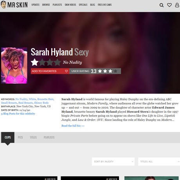Image resolution: width=180 pixels, height=180 pixels.
Task: Open 9 Blog Posts for this celebrity
Action: click(18, 113)
